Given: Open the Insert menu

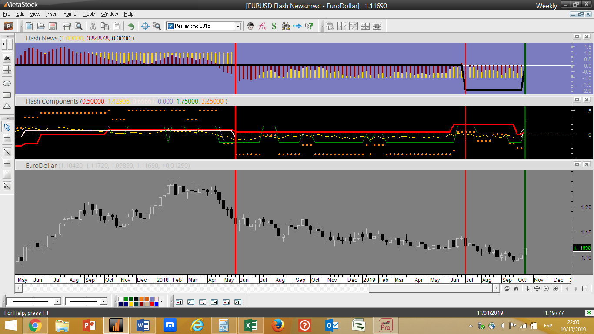Looking at the screenshot, I should click(52, 14).
